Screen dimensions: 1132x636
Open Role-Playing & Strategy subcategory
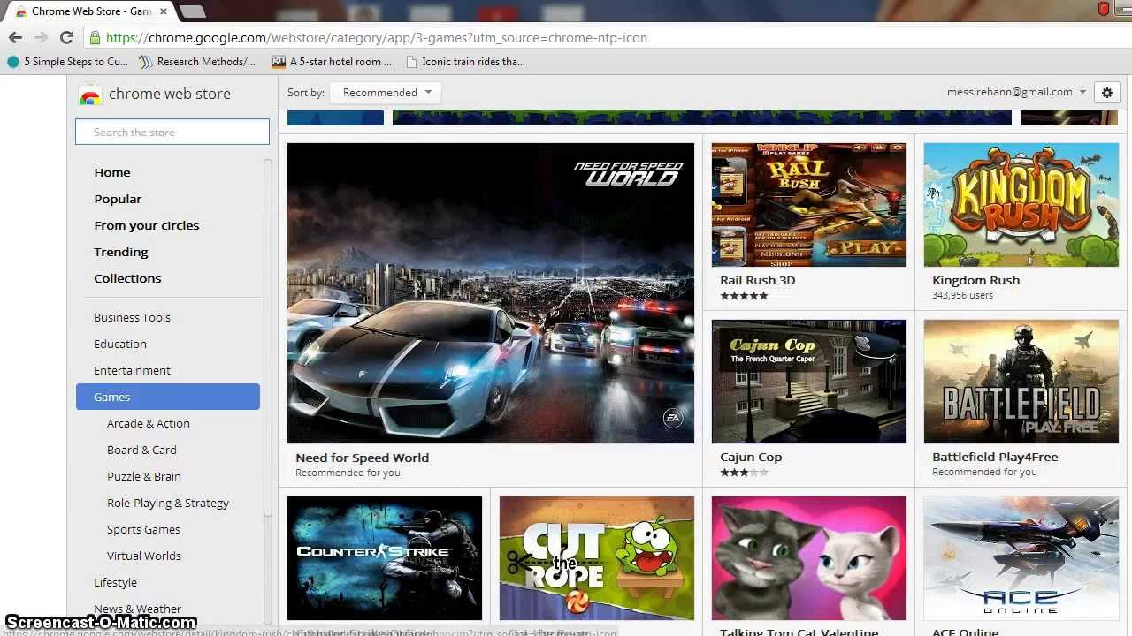click(168, 503)
